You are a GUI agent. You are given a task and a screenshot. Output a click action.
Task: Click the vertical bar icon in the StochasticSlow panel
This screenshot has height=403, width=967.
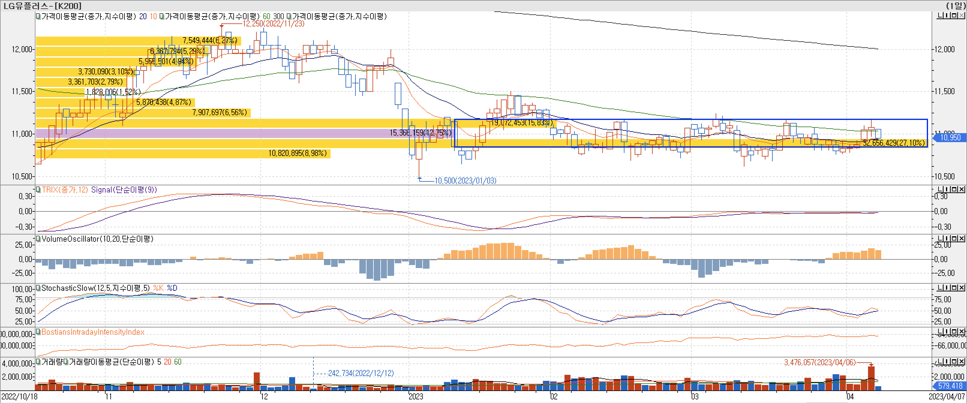(947, 288)
